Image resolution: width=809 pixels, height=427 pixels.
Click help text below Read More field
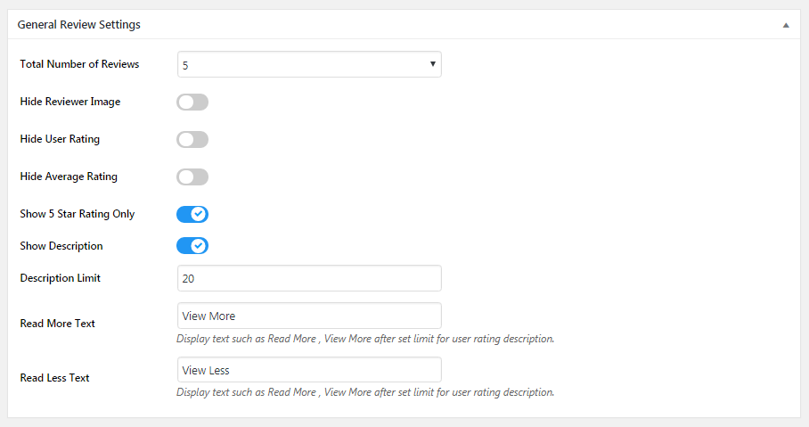[365, 339]
